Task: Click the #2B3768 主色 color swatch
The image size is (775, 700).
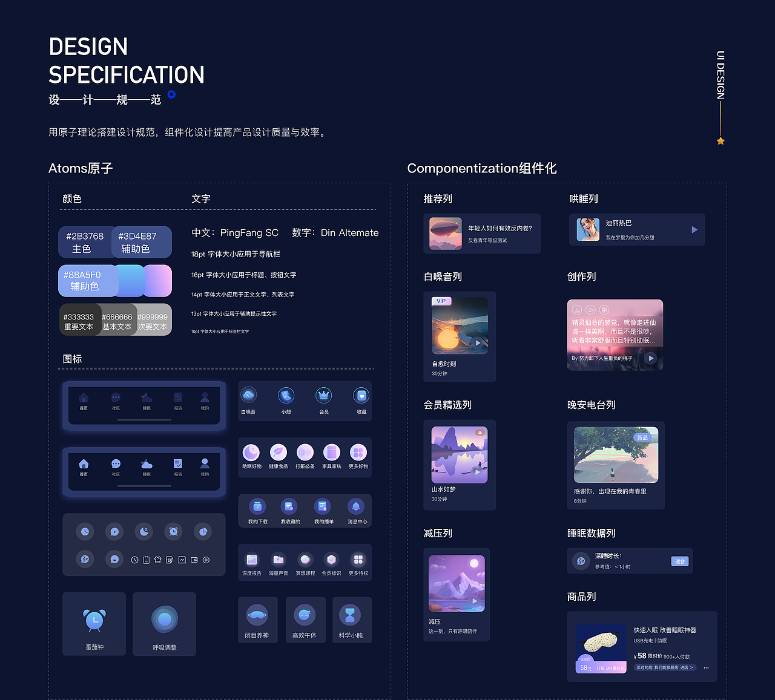Action: click(85, 241)
